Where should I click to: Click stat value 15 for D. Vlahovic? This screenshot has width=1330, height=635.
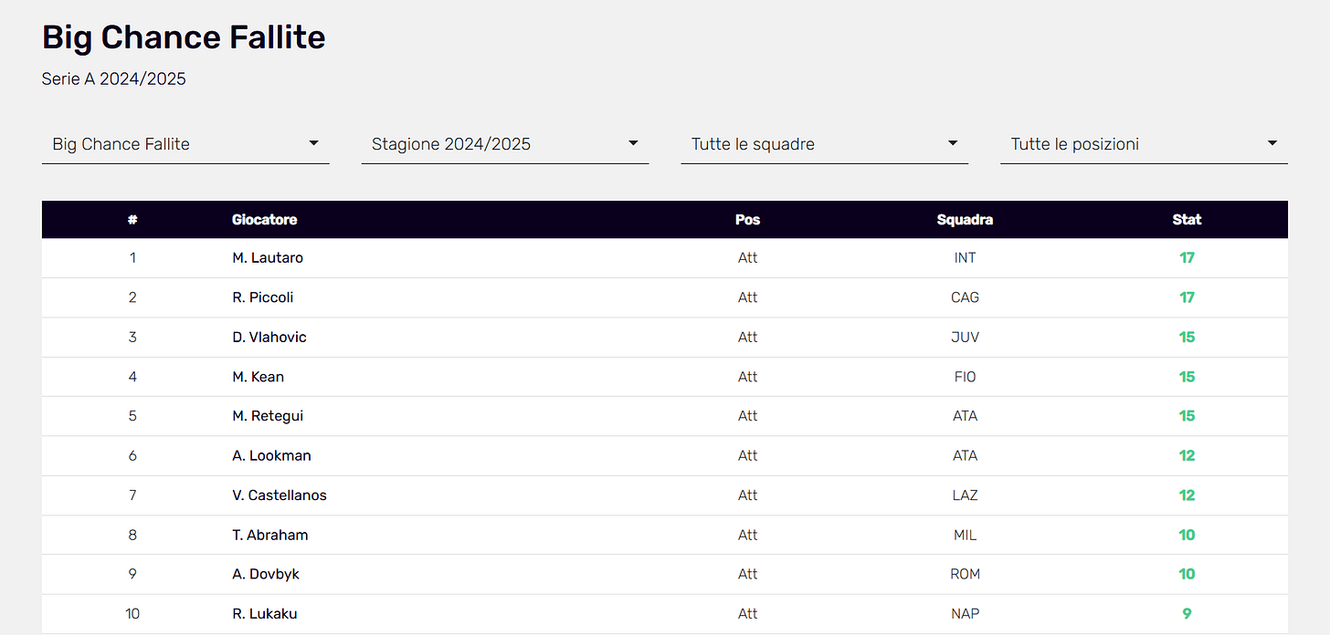1187,338
